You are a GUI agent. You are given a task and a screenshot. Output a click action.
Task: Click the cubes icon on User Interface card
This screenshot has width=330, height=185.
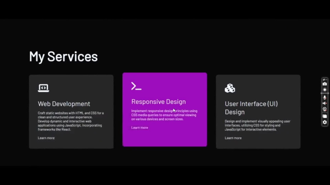(230, 88)
